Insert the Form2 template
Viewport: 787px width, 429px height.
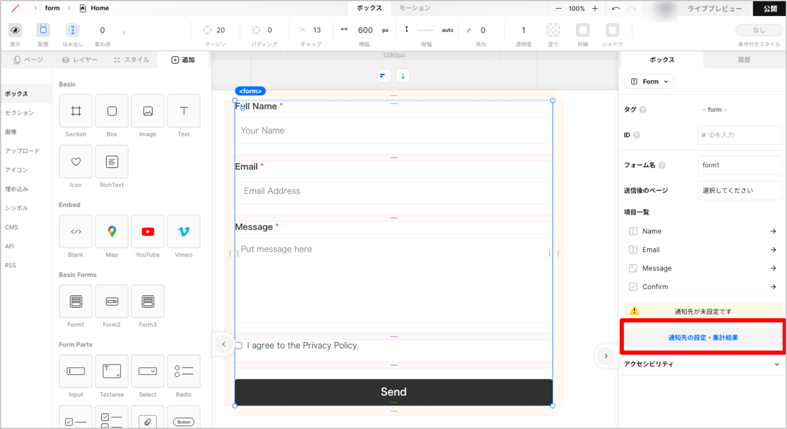[112, 302]
